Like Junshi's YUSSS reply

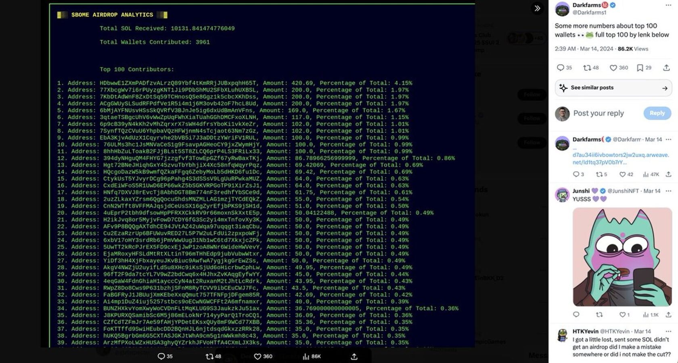click(622, 315)
